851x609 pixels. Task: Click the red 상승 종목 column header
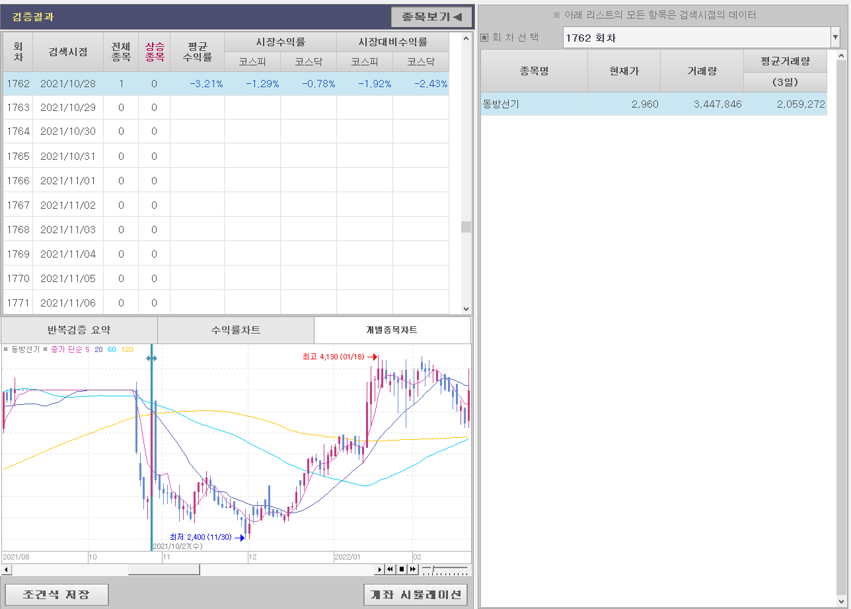[155, 52]
